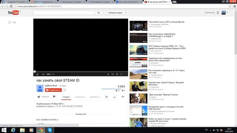Bookmark page with star icon
This screenshot has width=237, height=133.
click(230, 6)
